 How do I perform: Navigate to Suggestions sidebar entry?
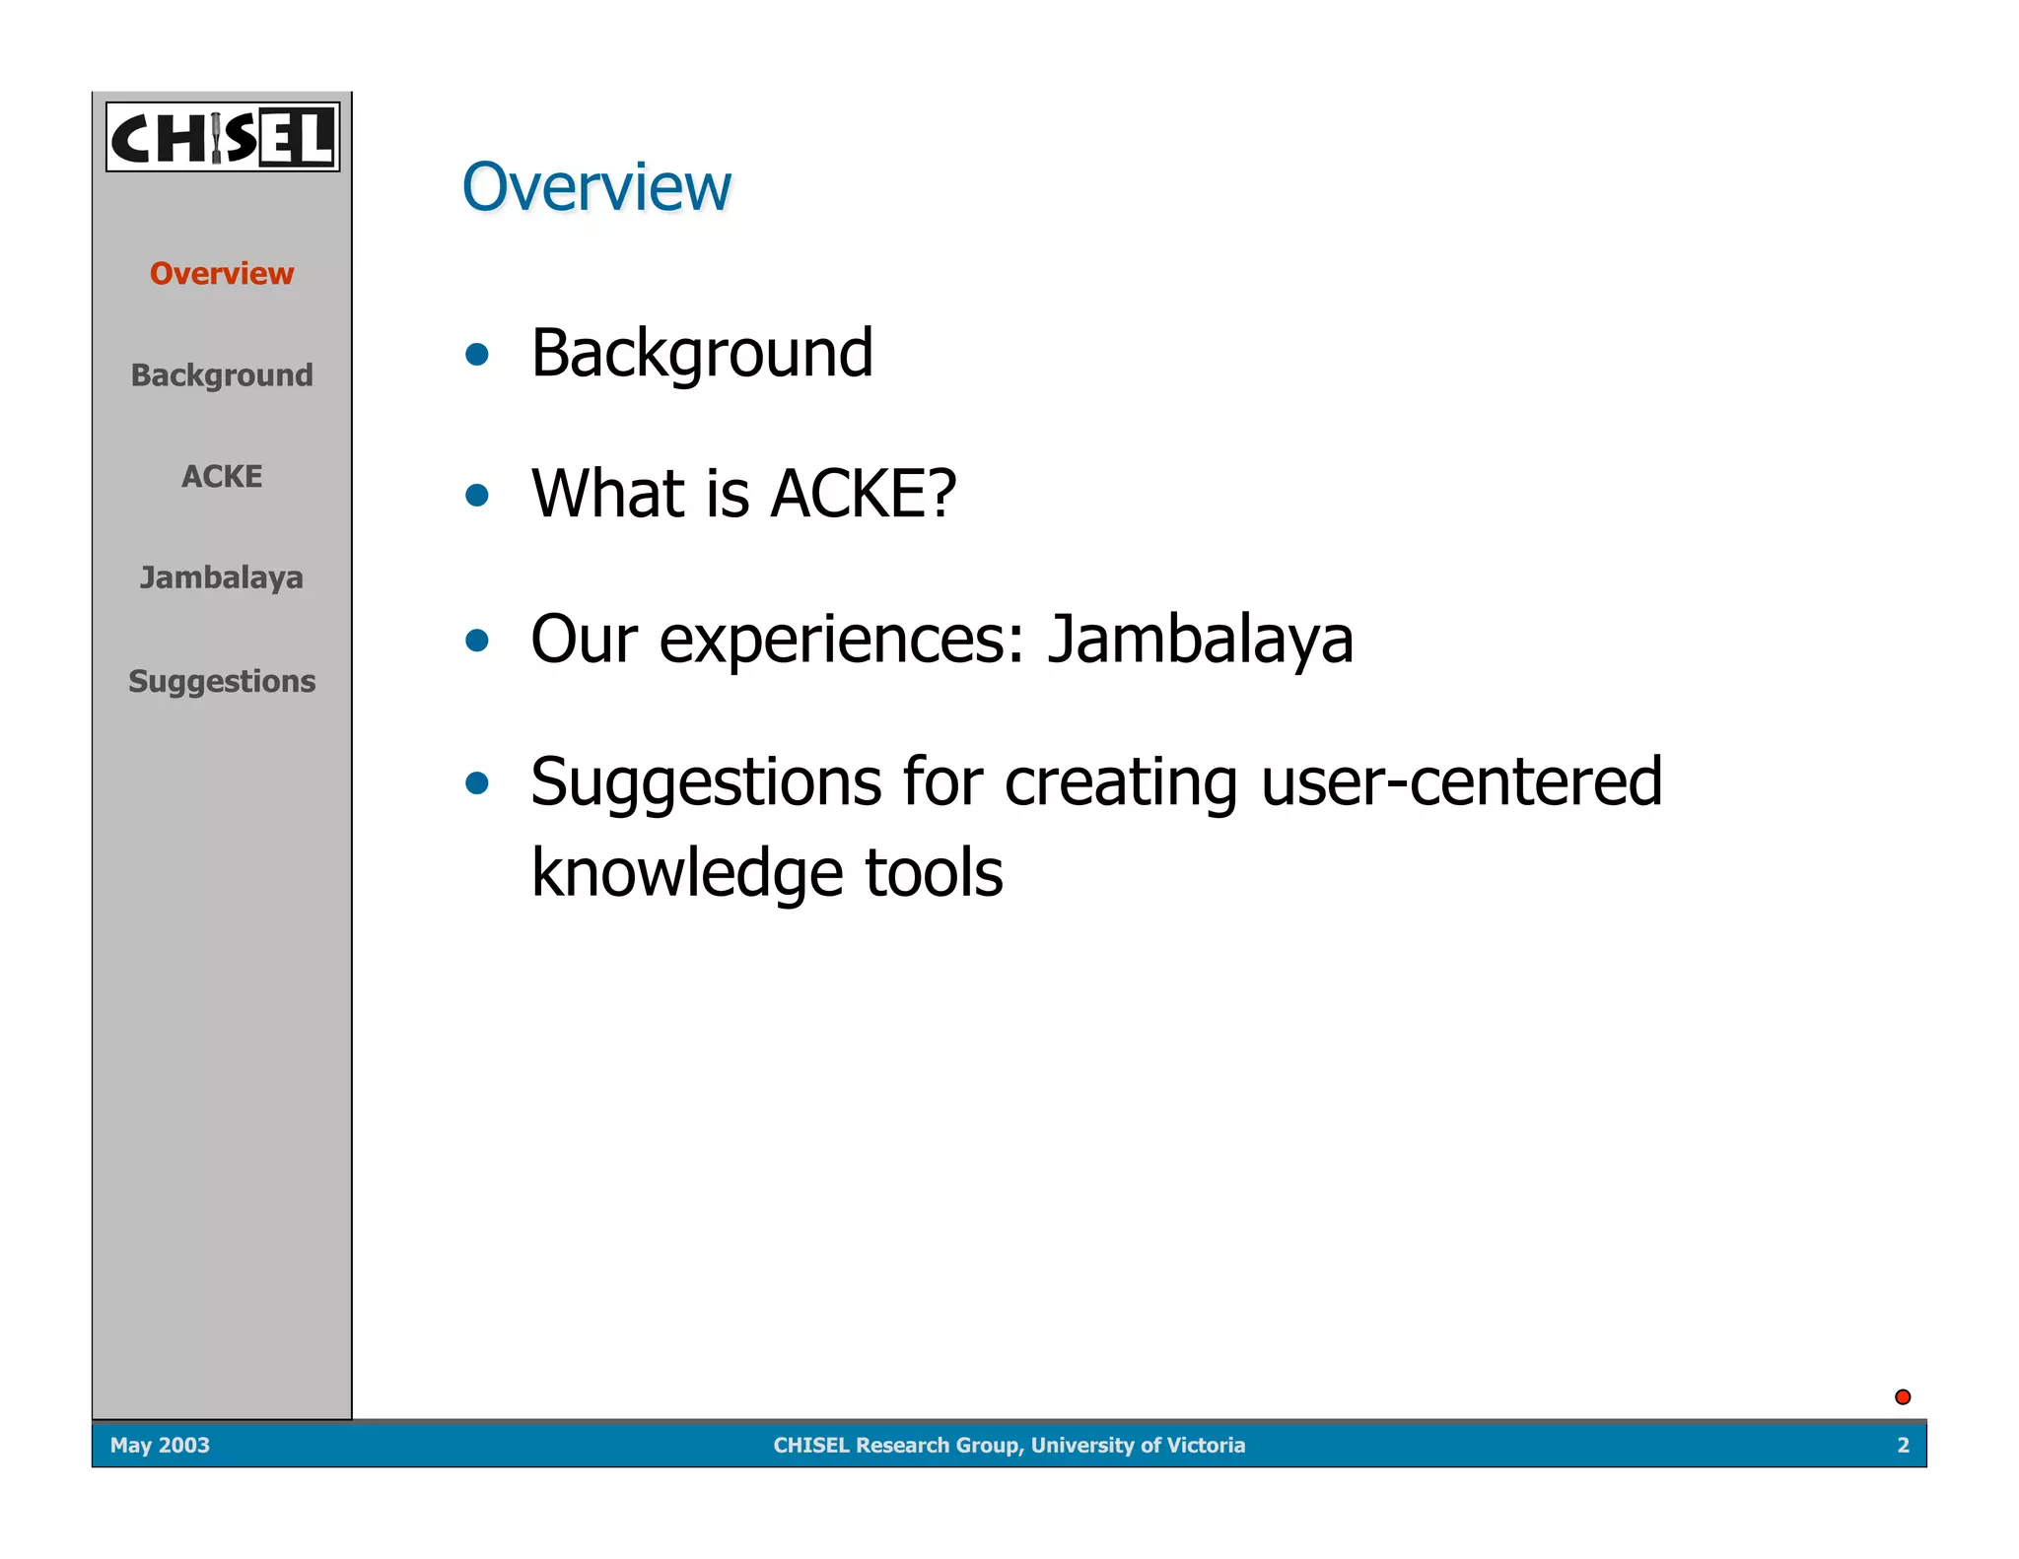pyautogui.click(x=222, y=681)
